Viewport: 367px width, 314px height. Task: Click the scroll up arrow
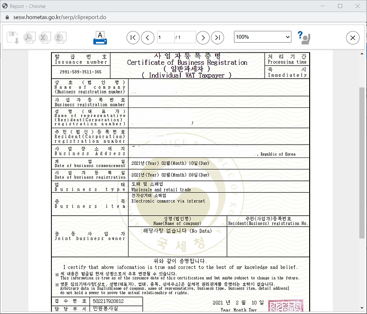coord(362,54)
